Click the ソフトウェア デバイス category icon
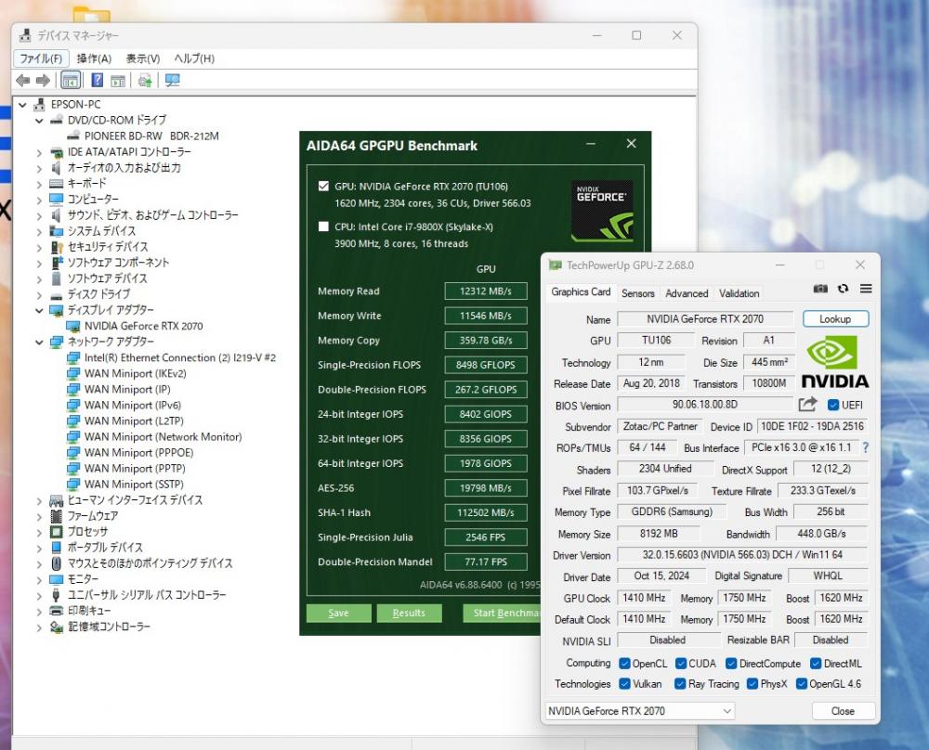The width and height of the screenshot is (929, 750). pyautogui.click(x=57, y=278)
